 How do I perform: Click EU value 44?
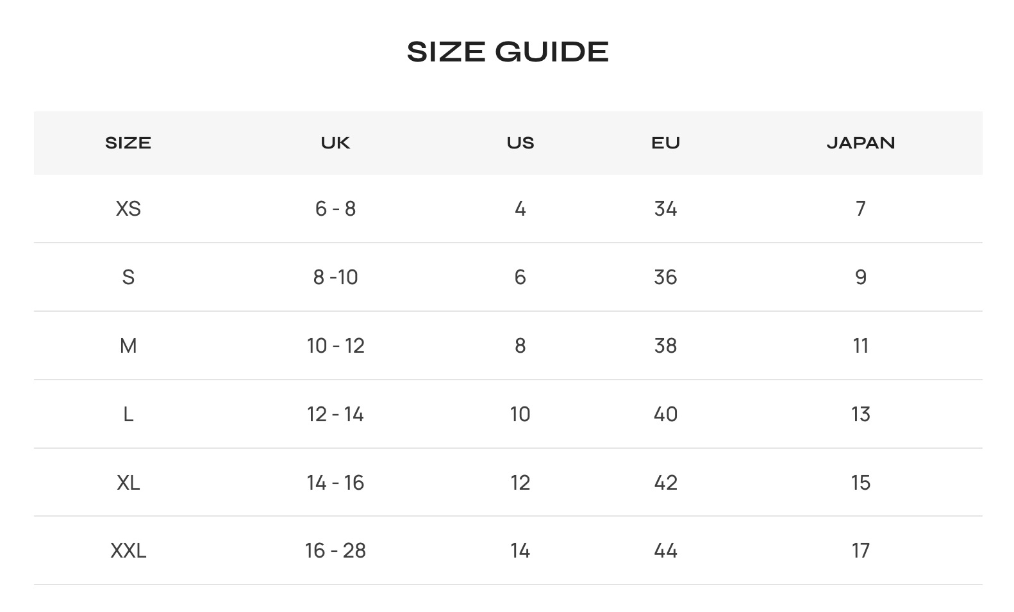click(x=665, y=551)
